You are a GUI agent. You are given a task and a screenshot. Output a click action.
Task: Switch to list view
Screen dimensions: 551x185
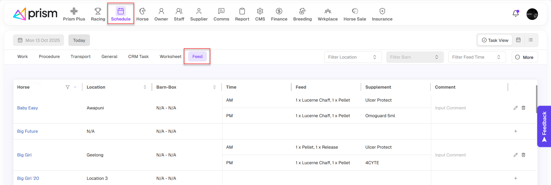[530, 40]
